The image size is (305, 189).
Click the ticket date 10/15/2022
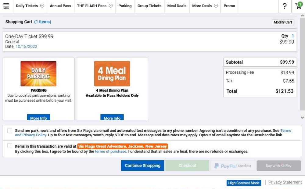pos(26,47)
